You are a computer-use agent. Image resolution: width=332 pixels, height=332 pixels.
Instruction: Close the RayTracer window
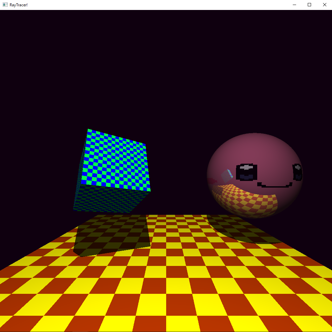324,5
